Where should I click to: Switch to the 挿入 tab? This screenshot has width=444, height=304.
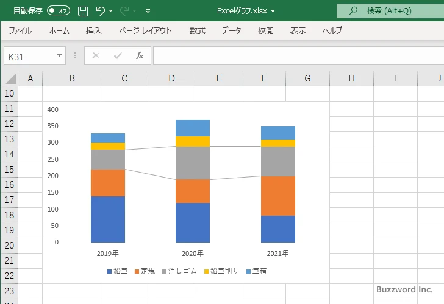click(x=94, y=30)
